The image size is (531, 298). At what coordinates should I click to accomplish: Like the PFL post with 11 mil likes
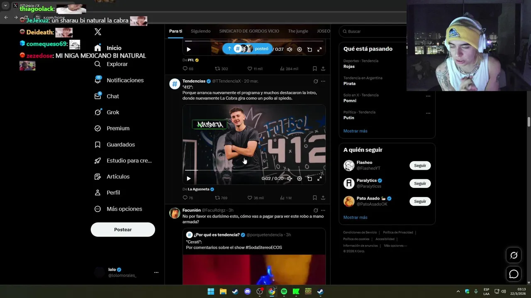tap(255, 69)
